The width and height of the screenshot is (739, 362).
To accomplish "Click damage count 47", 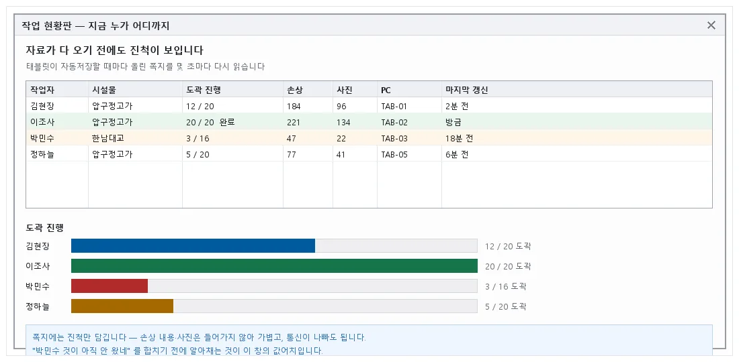I will tap(308, 138).
